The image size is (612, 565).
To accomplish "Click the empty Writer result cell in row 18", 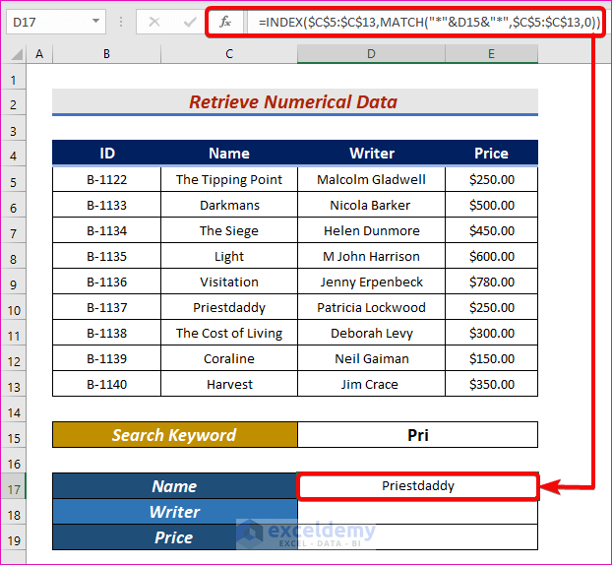I will pyautogui.click(x=417, y=512).
